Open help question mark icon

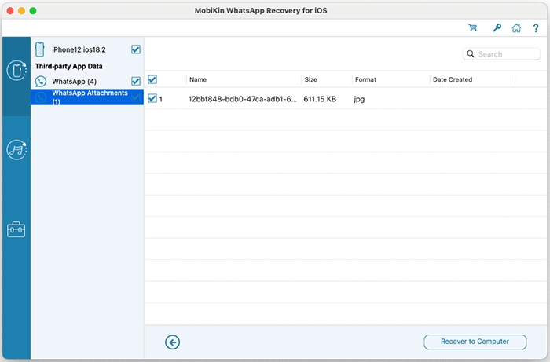(536, 28)
